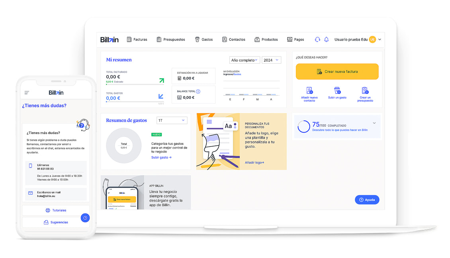Viewport: 450px width, 258px height.
Task: Click the Añadir nuevo contacto icon
Action: 309,91
